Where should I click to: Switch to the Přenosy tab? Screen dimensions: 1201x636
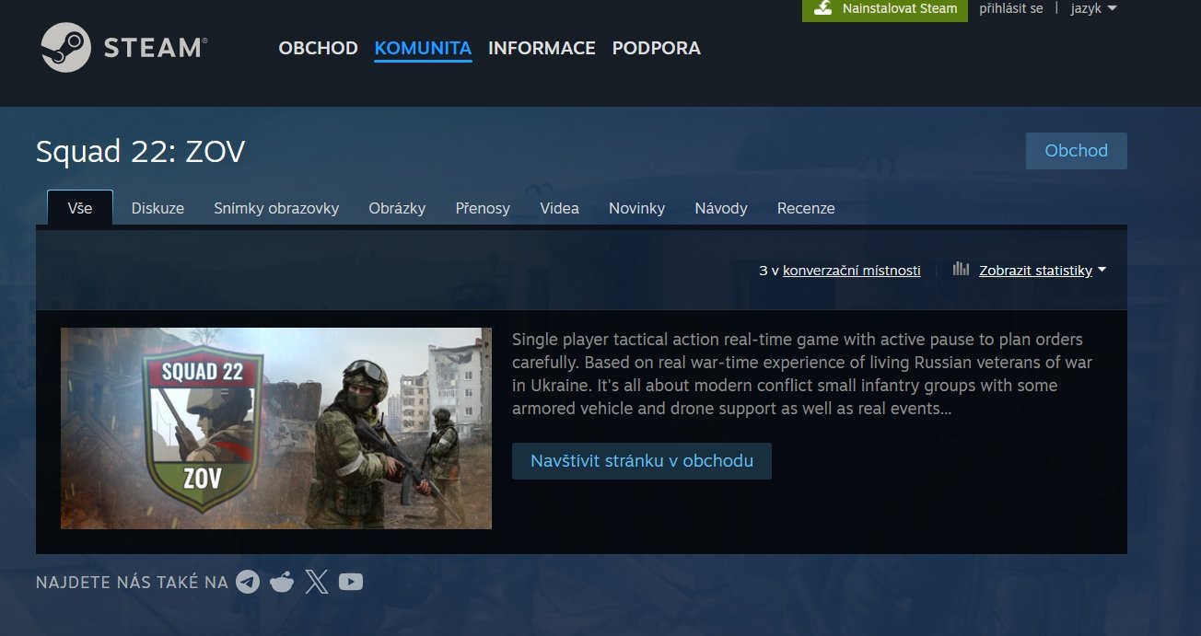coord(483,208)
